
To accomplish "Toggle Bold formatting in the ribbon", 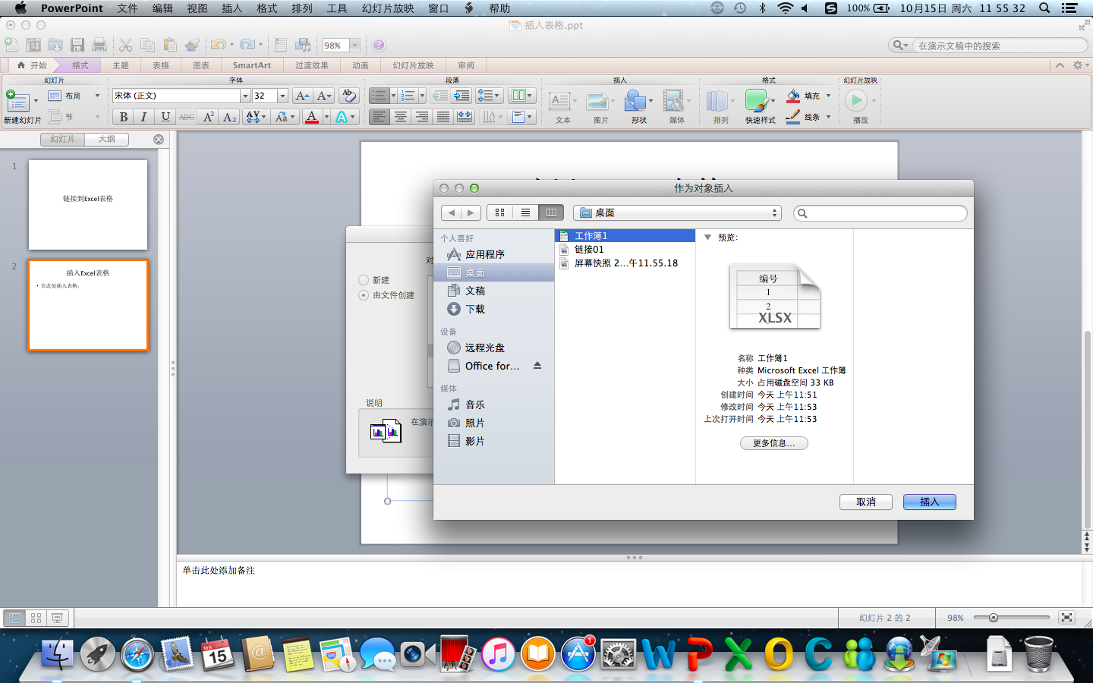I will [123, 117].
